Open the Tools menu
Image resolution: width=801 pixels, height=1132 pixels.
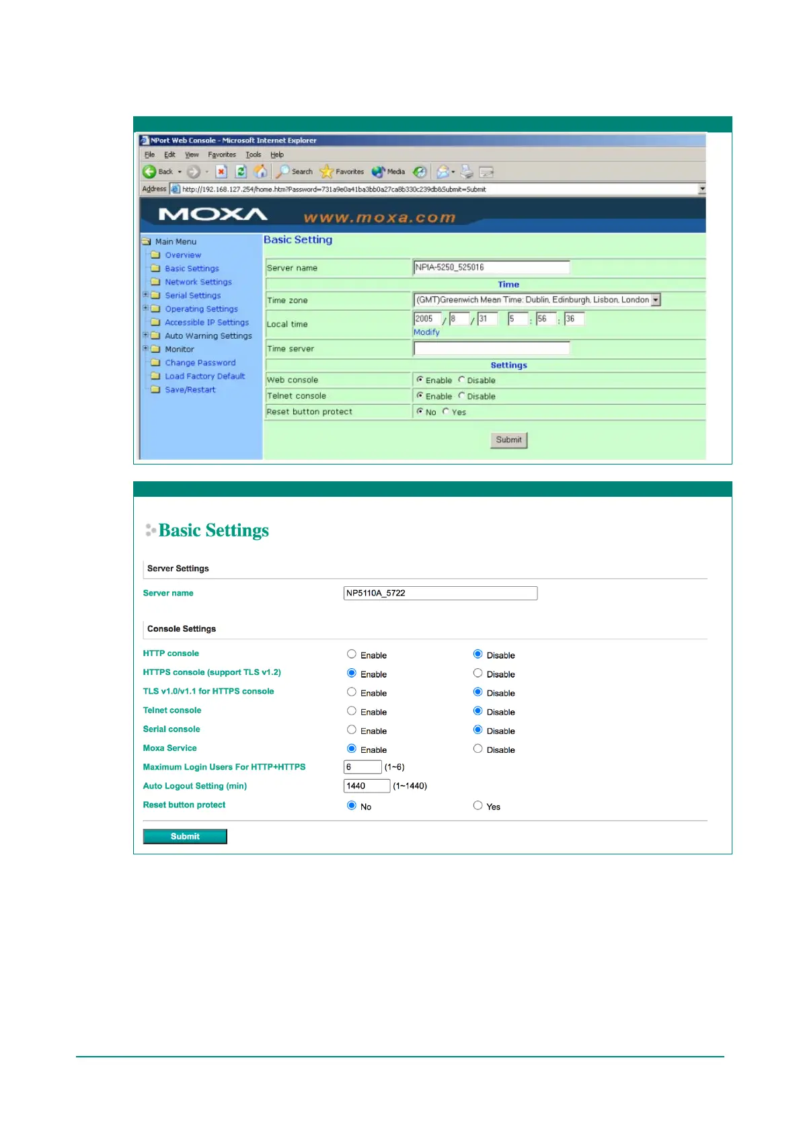click(254, 155)
